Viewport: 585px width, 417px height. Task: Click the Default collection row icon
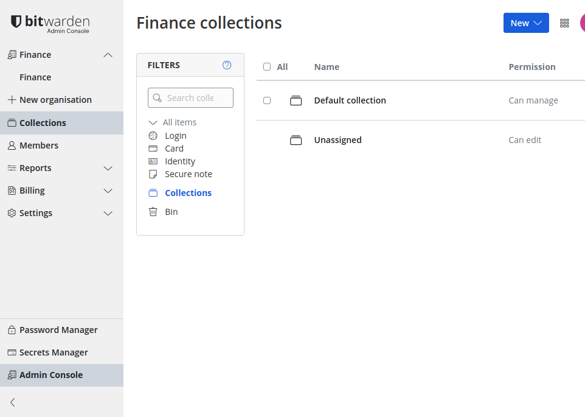pos(296,100)
